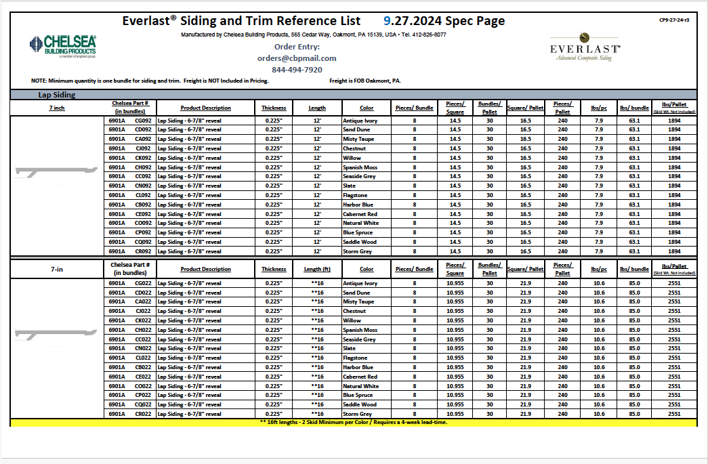Select the title "Everlast® Siding and Trim Reference List"
708x464 pixels.
(x=242, y=21)
